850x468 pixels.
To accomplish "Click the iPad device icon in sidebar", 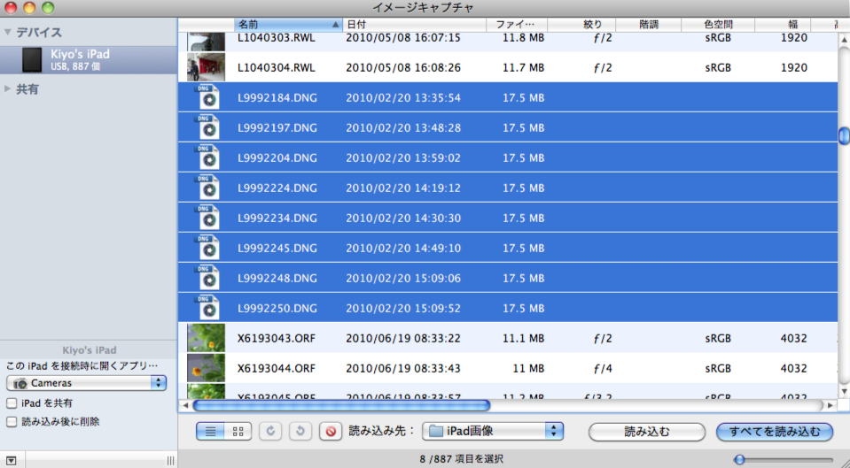I will 32,59.
